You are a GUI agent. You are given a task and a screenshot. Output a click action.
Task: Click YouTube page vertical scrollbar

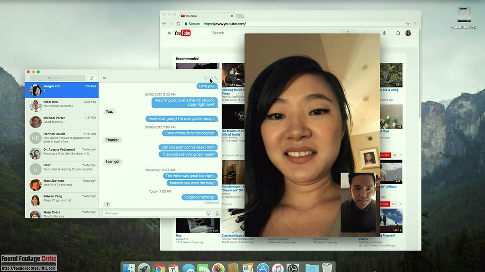click(420, 74)
